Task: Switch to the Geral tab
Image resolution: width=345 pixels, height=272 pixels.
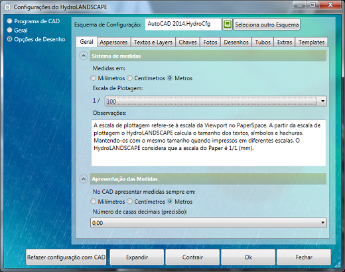Action: point(86,42)
